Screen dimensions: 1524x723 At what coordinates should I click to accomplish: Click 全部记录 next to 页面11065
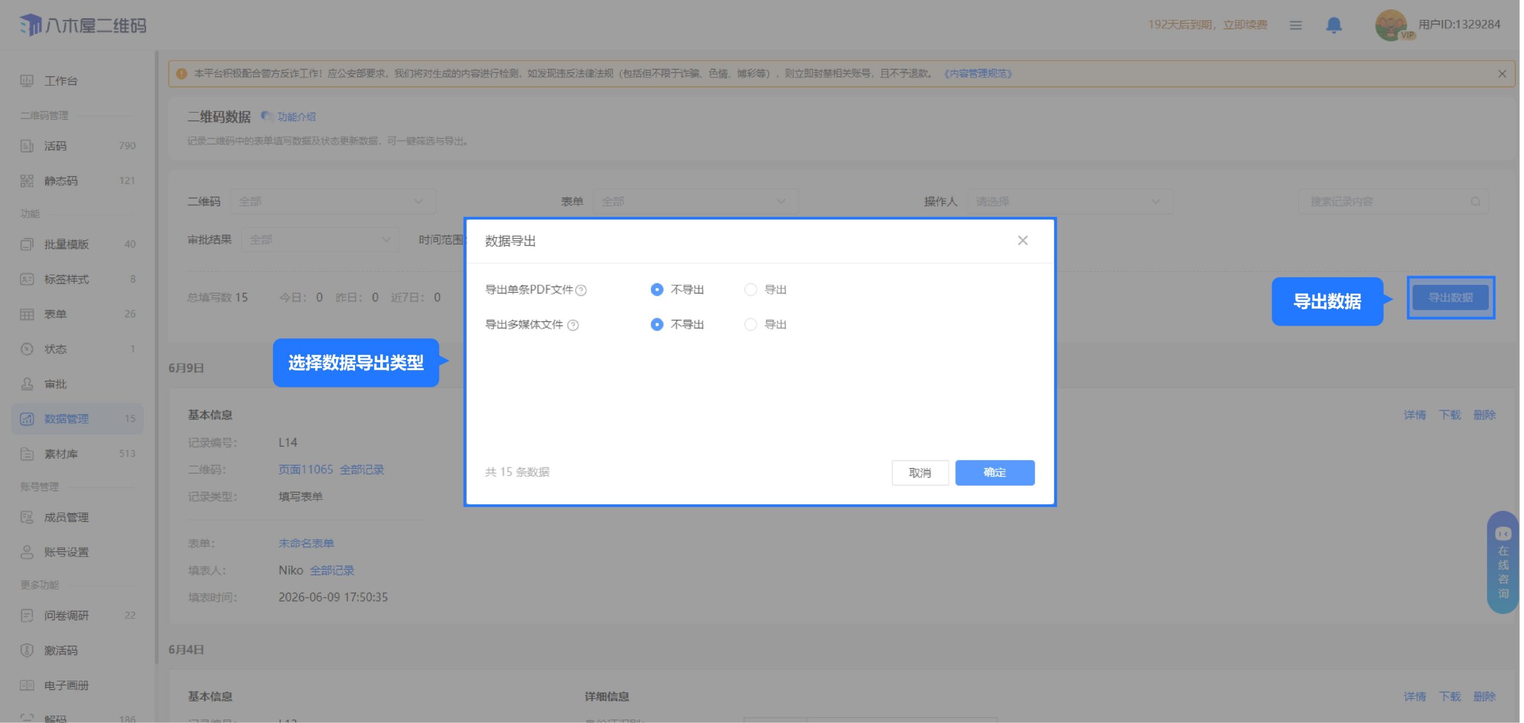(x=363, y=471)
